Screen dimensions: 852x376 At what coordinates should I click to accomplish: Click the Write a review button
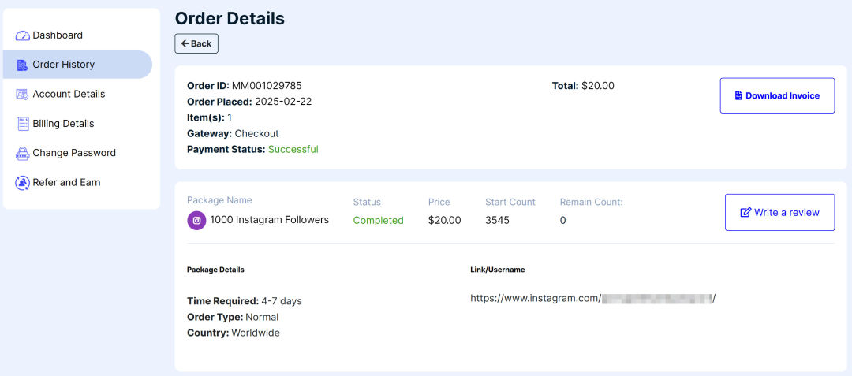coord(779,212)
